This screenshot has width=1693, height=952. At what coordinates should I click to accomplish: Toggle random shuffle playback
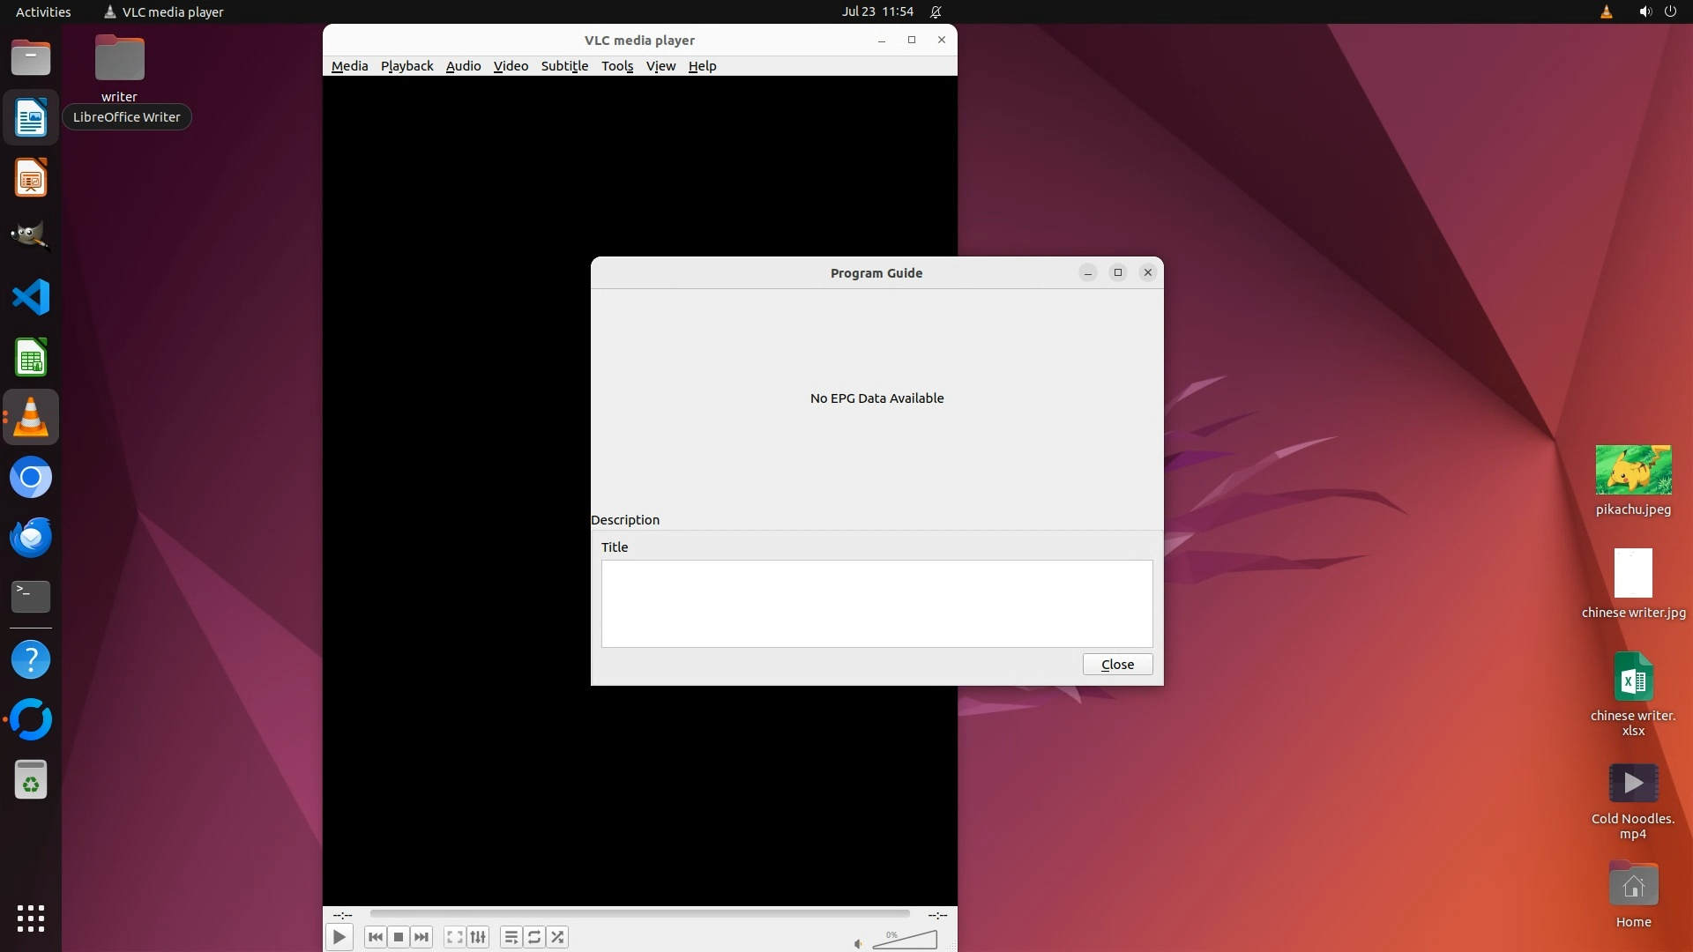[x=557, y=937]
